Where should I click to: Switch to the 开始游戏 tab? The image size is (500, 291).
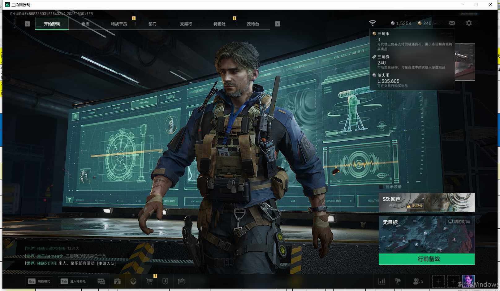pos(52,24)
